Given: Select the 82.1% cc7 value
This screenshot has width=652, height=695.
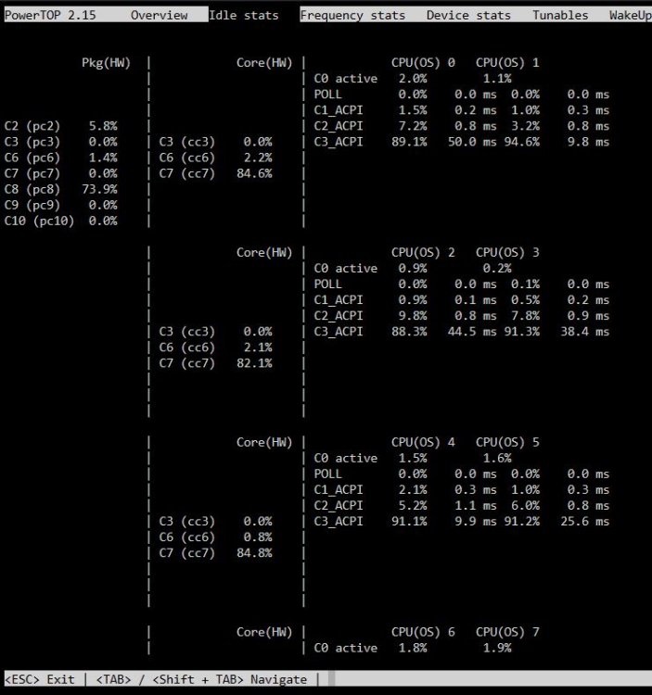Looking at the screenshot, I should (x=255, y=363).
